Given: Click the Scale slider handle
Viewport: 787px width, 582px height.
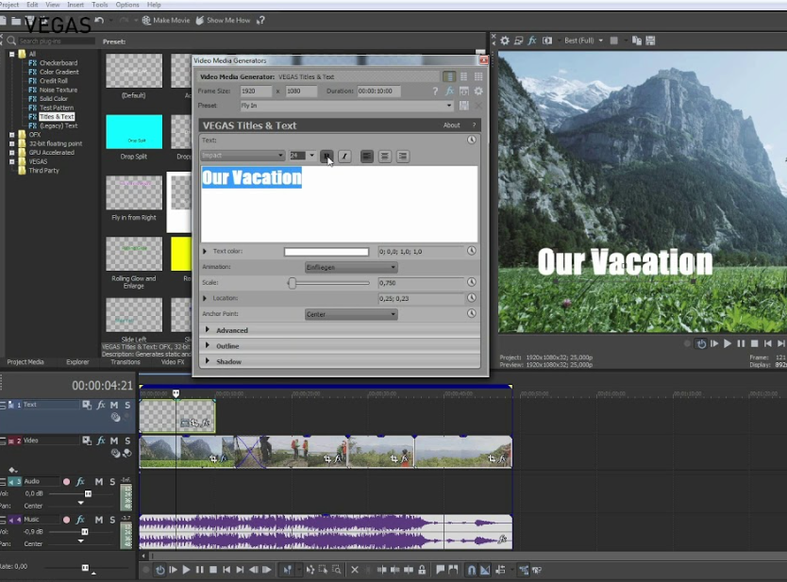Looking at the screenshot, I should (292, 283).
